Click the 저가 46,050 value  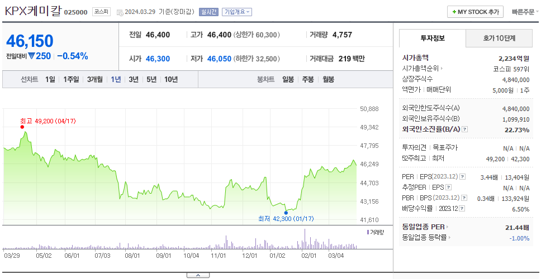(x=219, y=59)
